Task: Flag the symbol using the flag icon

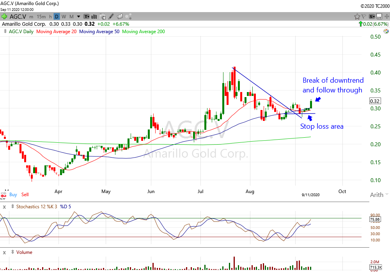Action: click(x=363, y=17)
